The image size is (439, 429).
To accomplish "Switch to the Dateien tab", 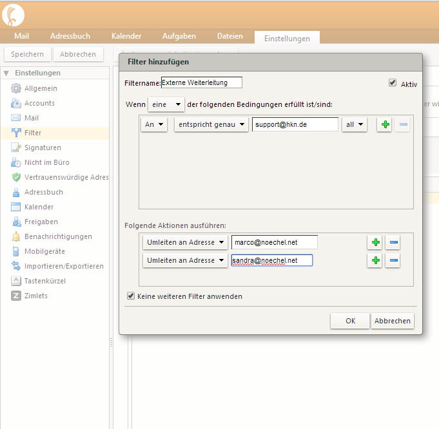I will coord(230,36).
